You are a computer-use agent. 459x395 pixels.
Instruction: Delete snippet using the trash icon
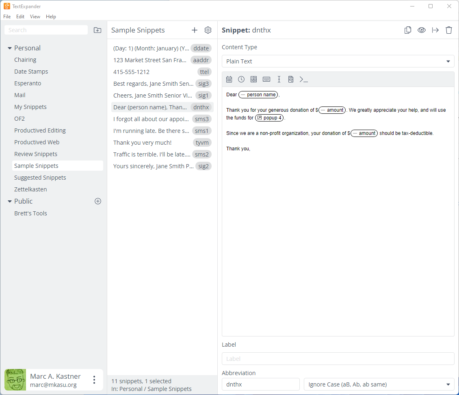click(449, 30)
